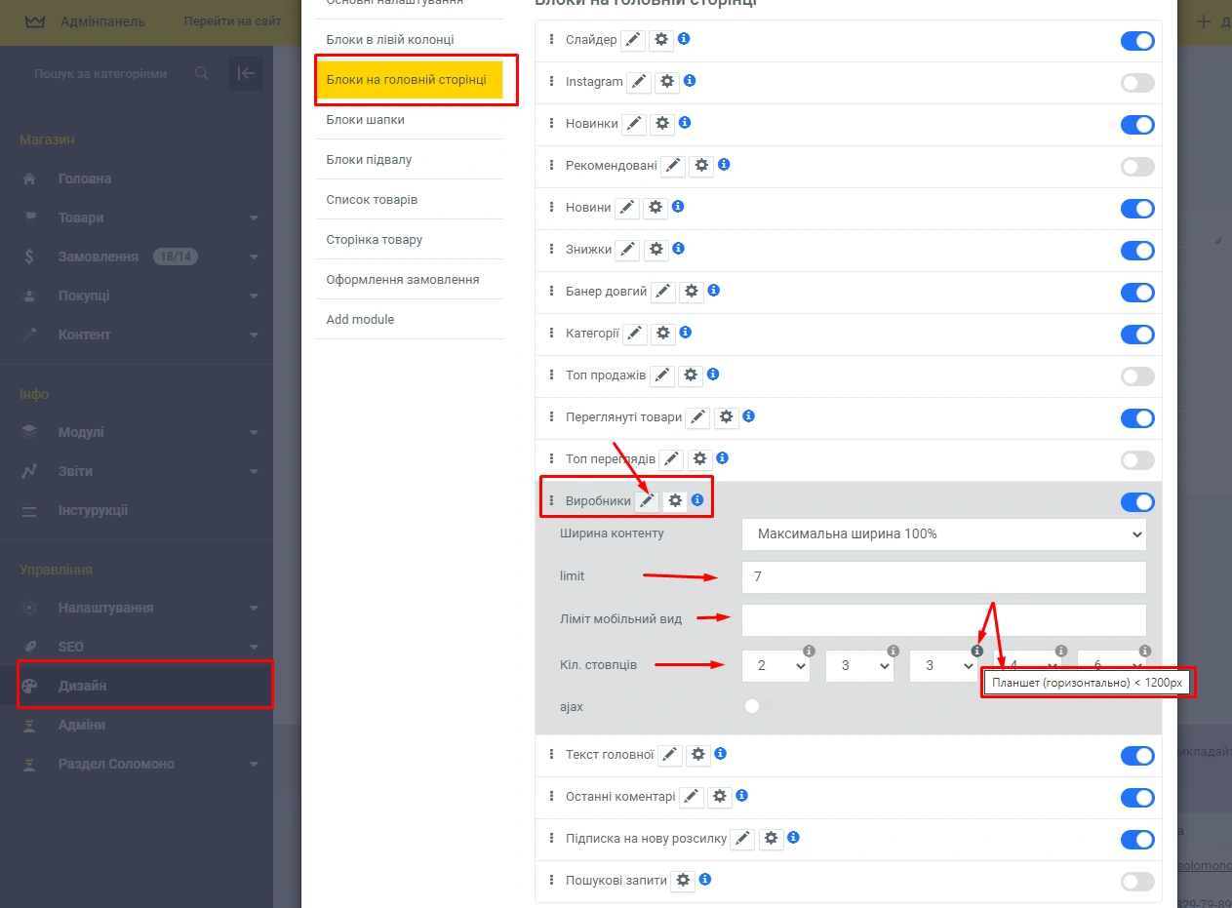Click the limit input field
Screen dimensions: 1232x908
click(x=943, y=576)
